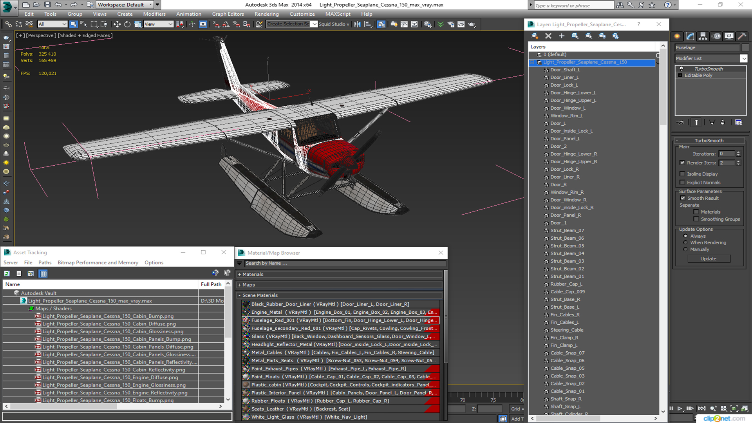Toggle the Smooth Result checkbox

683,198
